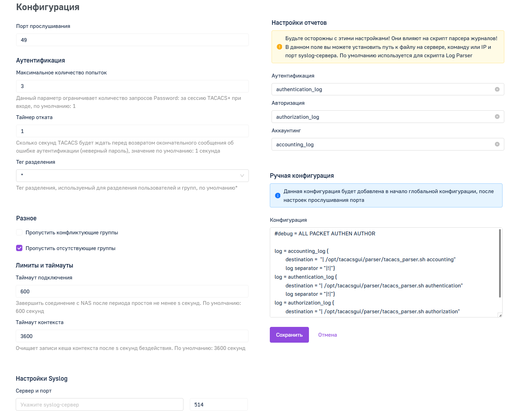Click the 'Максимальное количество попыток' input
The width and height of the screenshot is (512, 417).
(x=132, y=86)
